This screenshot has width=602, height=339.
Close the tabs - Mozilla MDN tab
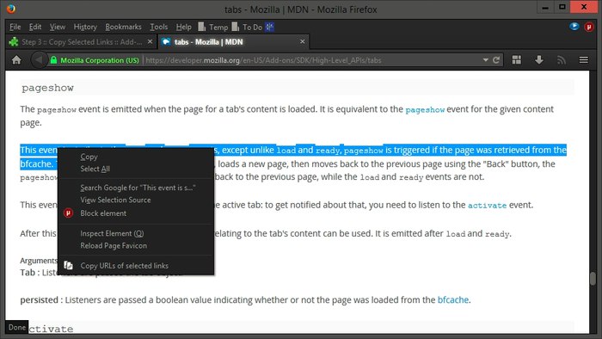tap(303, 41)
